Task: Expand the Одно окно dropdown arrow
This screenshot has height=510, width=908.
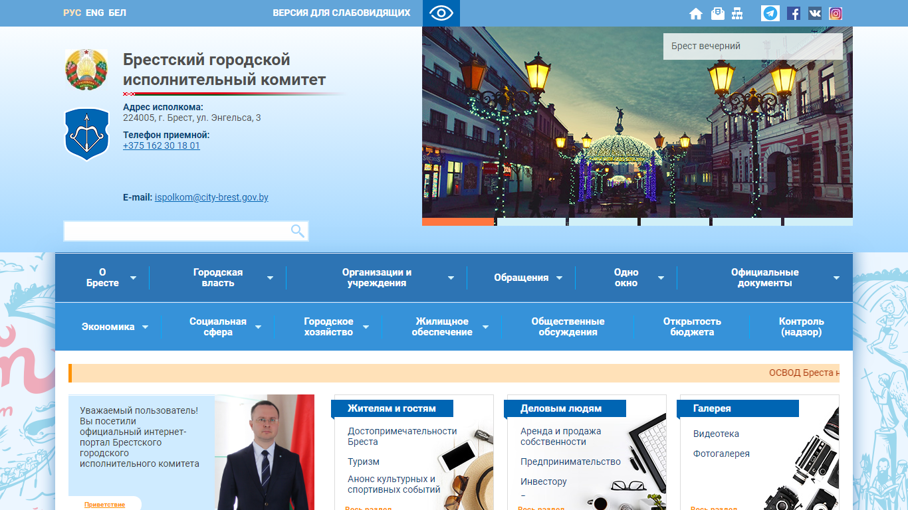Action: pyautogui.click(x=661, y=278)
